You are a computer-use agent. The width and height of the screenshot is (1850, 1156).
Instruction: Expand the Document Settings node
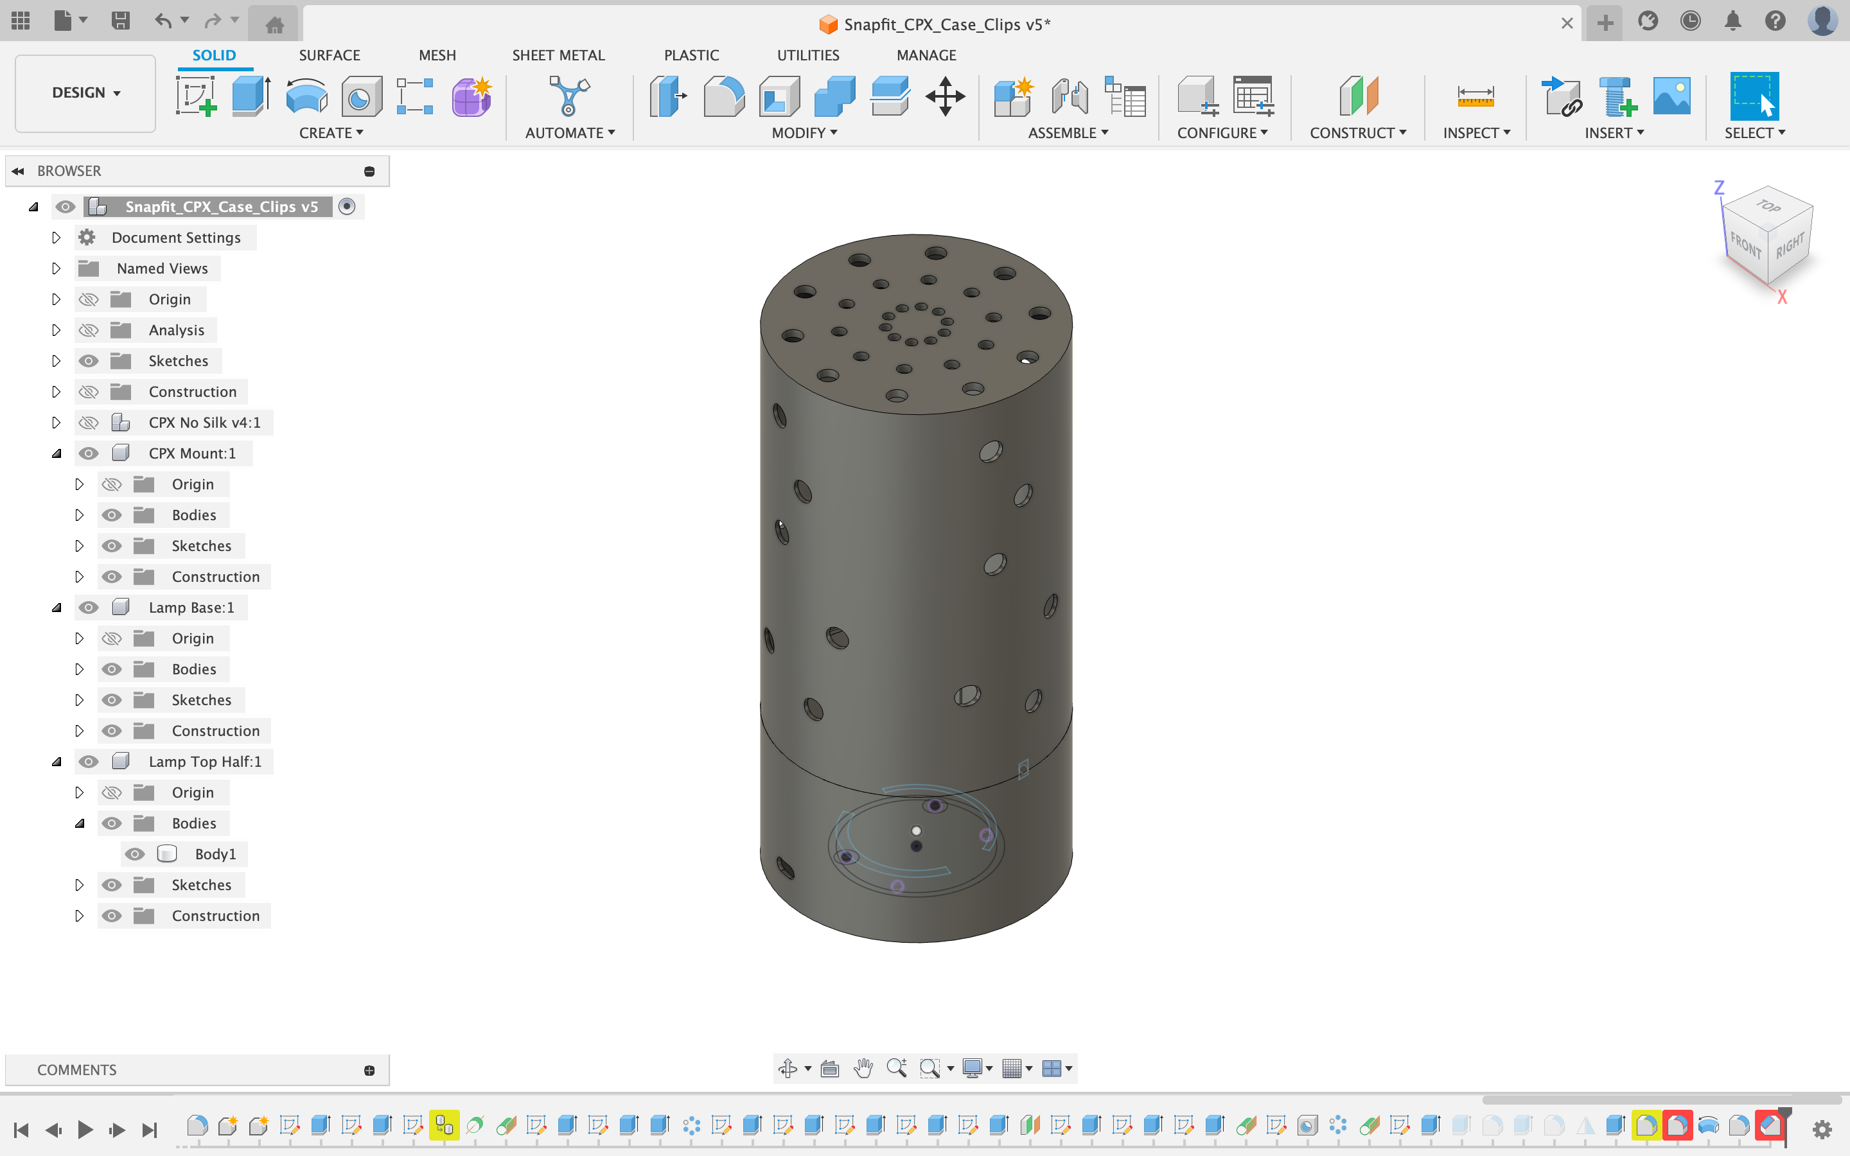click(56, 238)
